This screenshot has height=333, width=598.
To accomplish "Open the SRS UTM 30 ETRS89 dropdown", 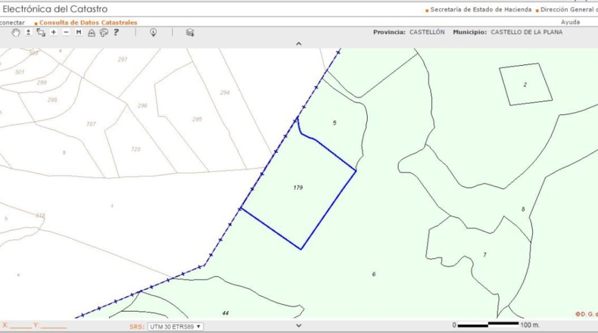I will (176, 326).
